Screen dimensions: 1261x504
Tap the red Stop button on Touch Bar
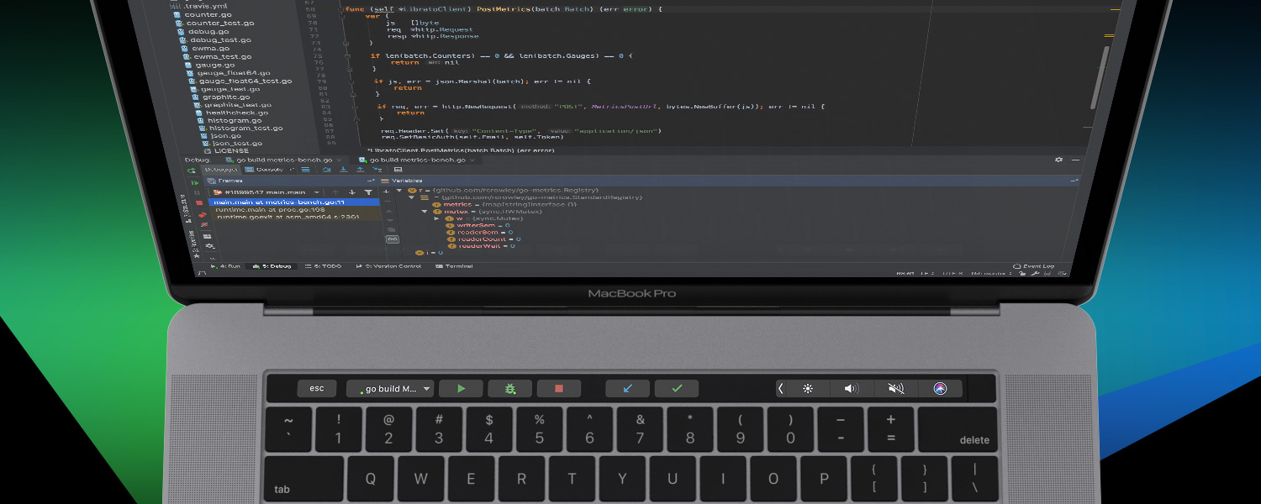[x=558, y=389]
